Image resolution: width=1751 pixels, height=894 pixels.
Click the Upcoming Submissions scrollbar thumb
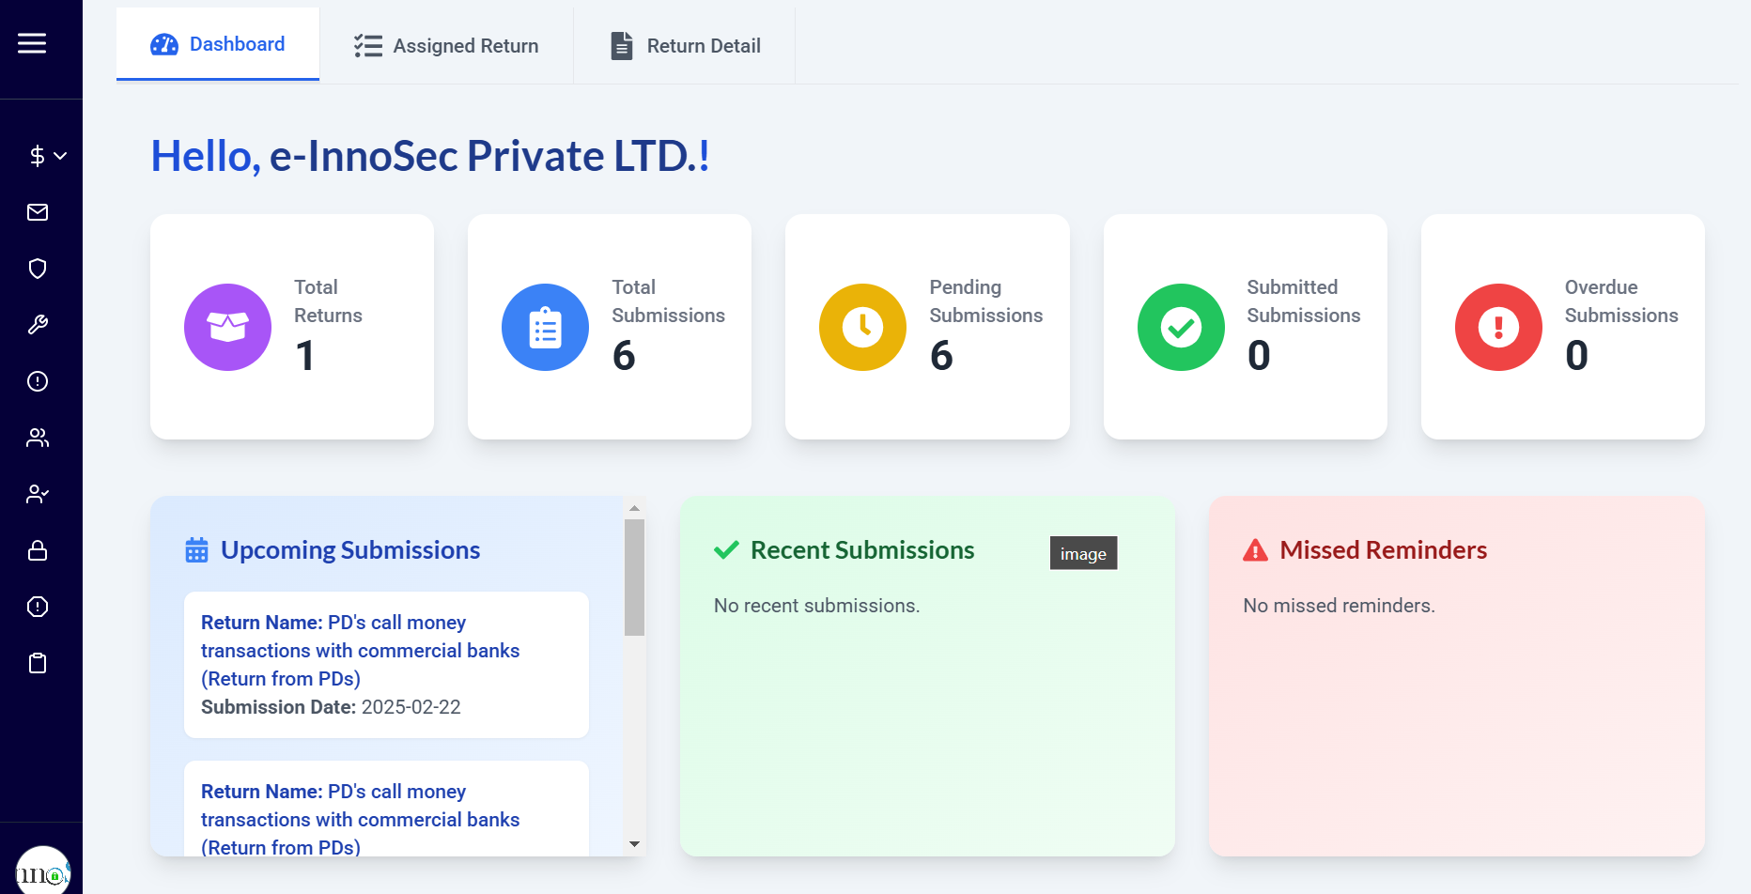[x=634, y=578]
